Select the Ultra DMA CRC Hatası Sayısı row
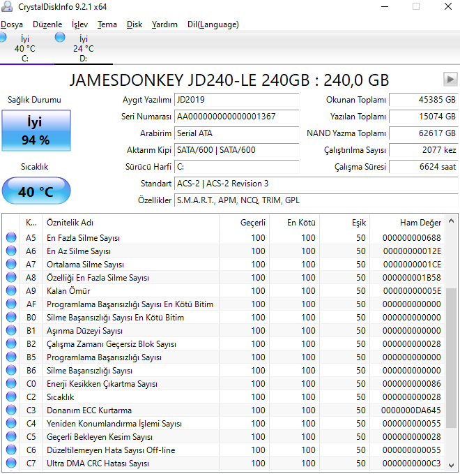The height and width of the screenshot is (474, 460). (x=224, y=464)
